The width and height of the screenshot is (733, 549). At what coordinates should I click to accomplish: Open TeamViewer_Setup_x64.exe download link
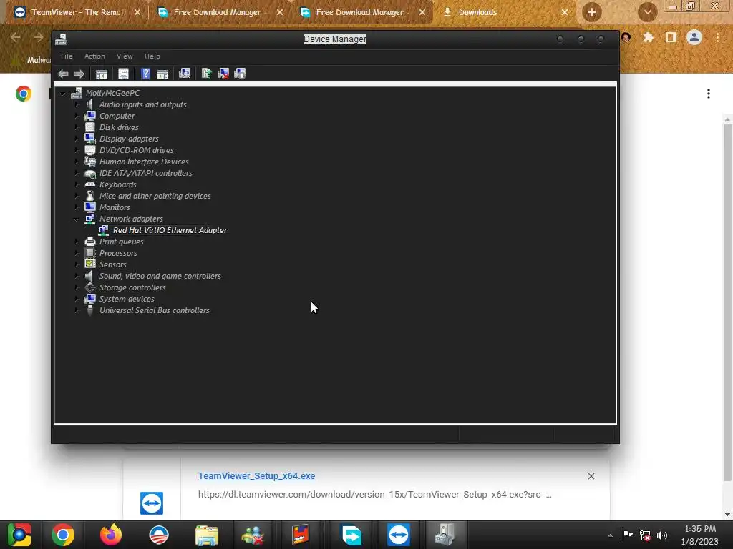click(x=257, y=475)
